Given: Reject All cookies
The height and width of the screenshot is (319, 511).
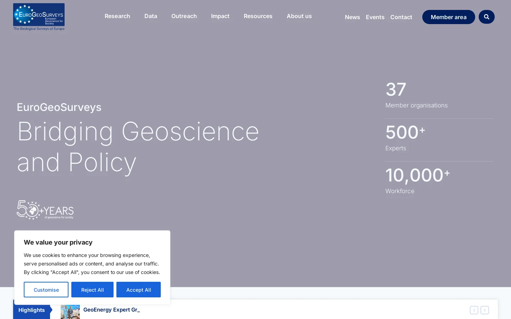Looking at the screenshot, I should (92, 290).
